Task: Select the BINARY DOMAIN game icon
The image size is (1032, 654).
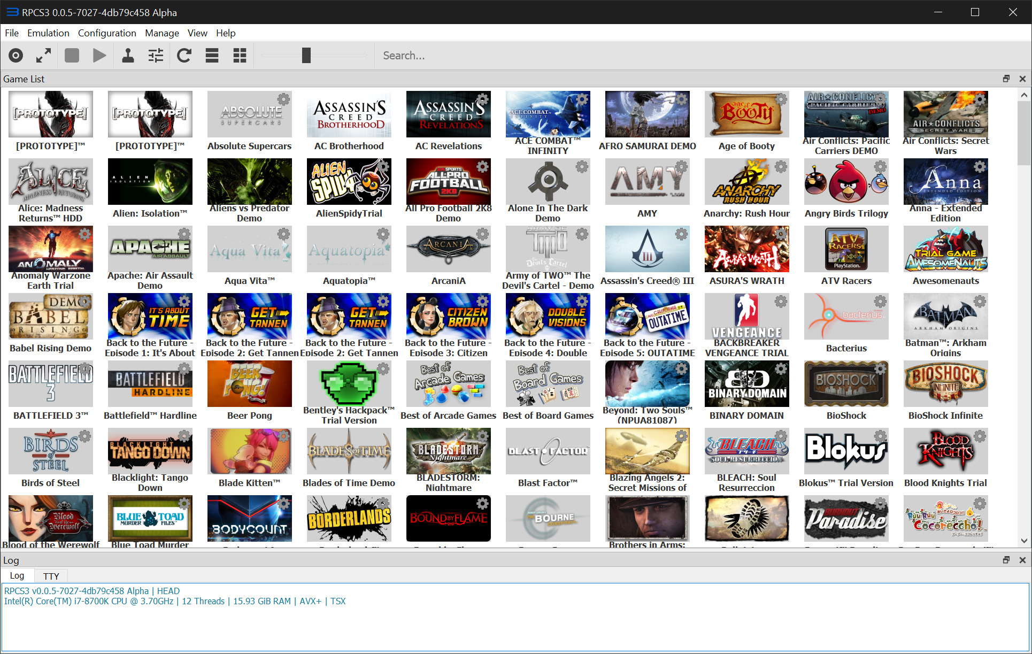Action: [x=747, y=383]
